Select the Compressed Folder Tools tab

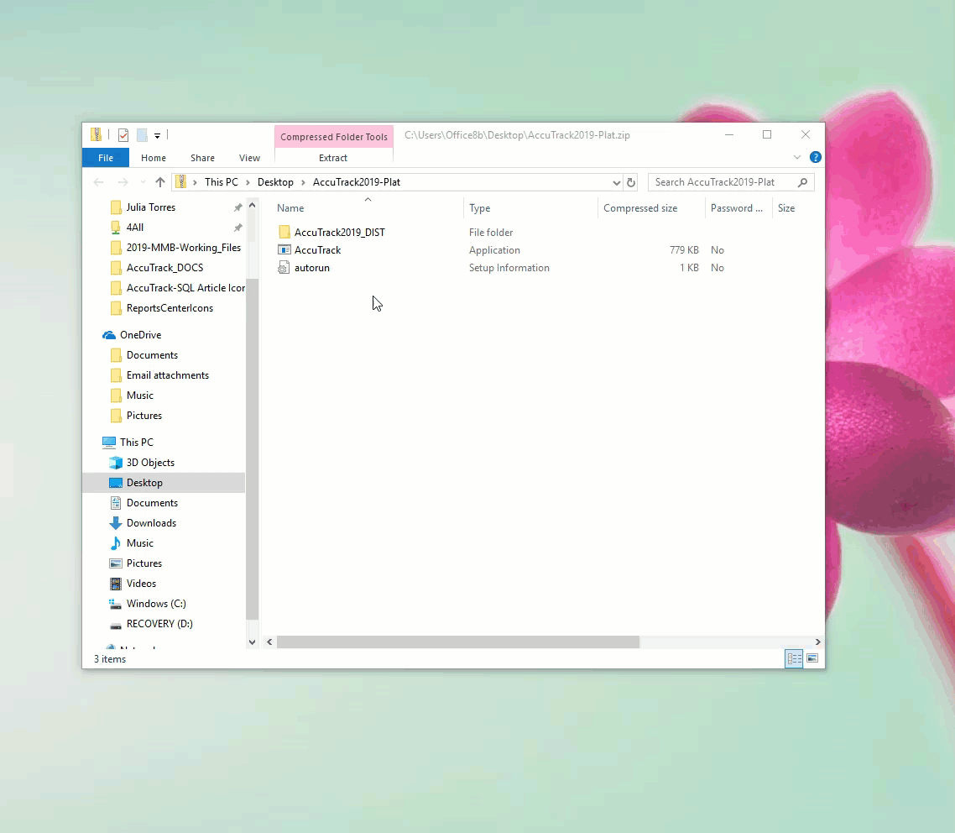pyautogui.click(x=334, y=137)
